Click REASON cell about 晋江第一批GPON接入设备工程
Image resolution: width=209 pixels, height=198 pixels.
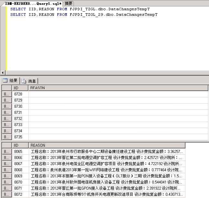coord(107,188)
